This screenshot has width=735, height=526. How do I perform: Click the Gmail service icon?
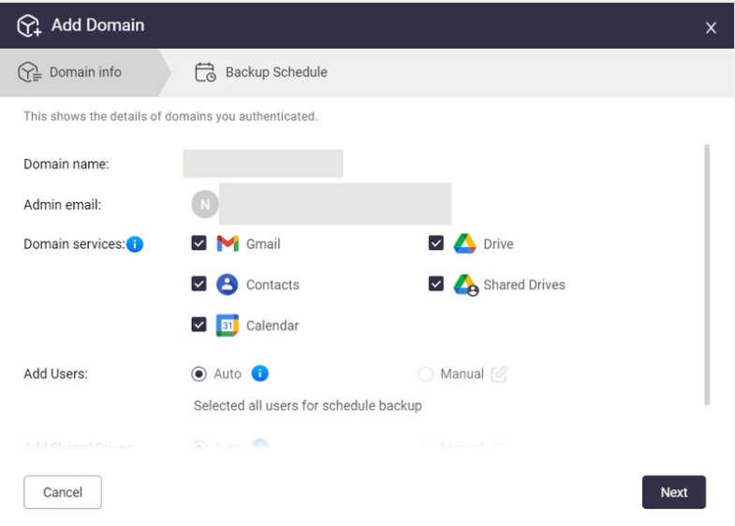click(228, 243)
